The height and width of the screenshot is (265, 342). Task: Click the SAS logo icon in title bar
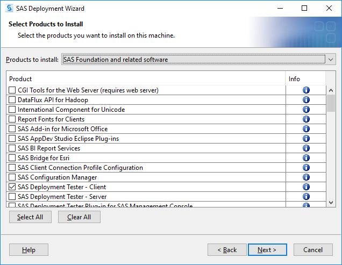[x=9, y=8]
